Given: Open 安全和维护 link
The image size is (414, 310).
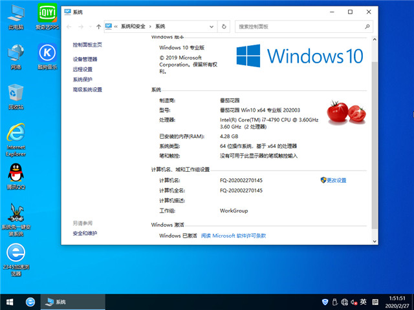Looking at the screenshot, I should pyautogui.click(x=85, y=233).
